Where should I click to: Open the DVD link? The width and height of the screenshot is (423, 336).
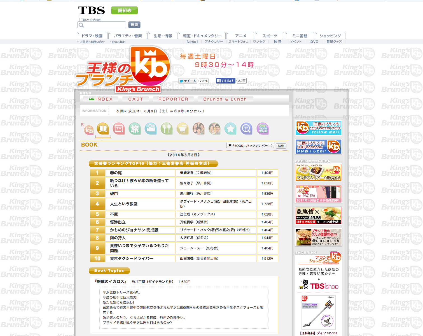[x=314, y=42]
